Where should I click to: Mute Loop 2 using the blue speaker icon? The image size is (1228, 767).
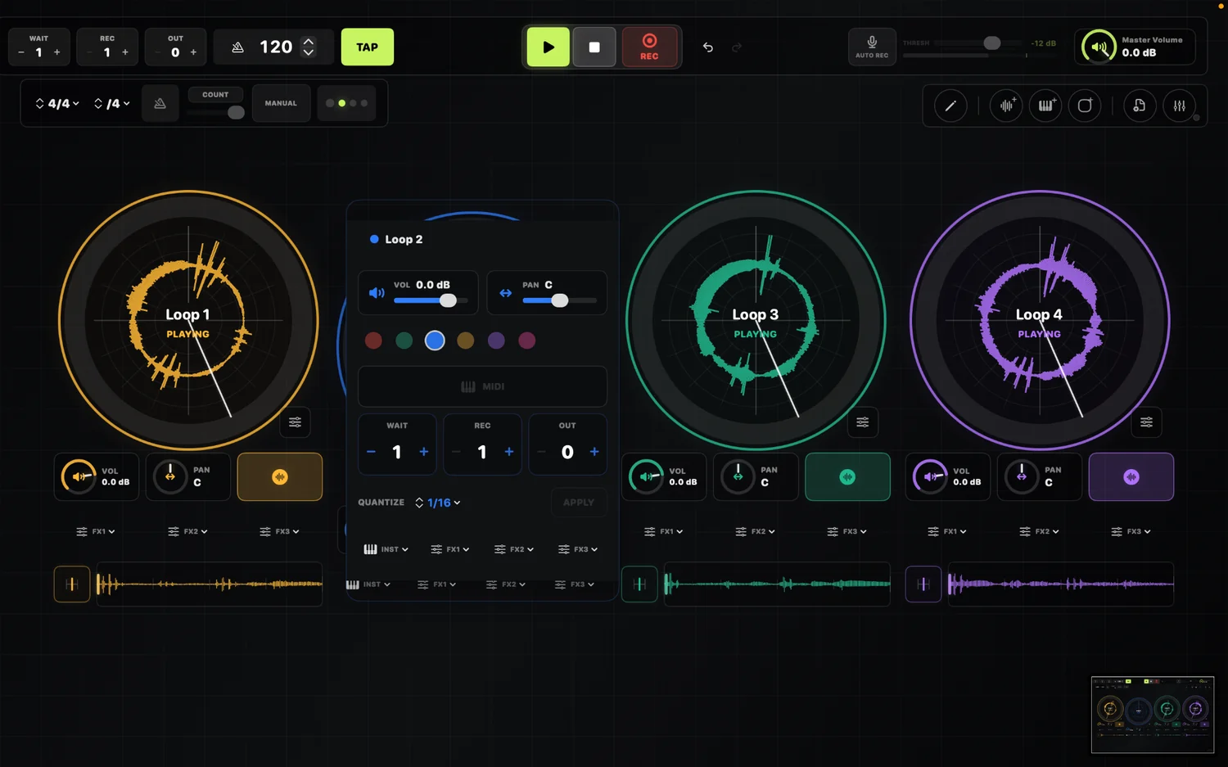pyautogui.click(x=377, y=293)
